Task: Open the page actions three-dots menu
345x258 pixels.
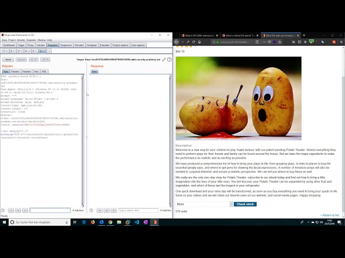Action: pyautogui.click(x=264, y=42)
